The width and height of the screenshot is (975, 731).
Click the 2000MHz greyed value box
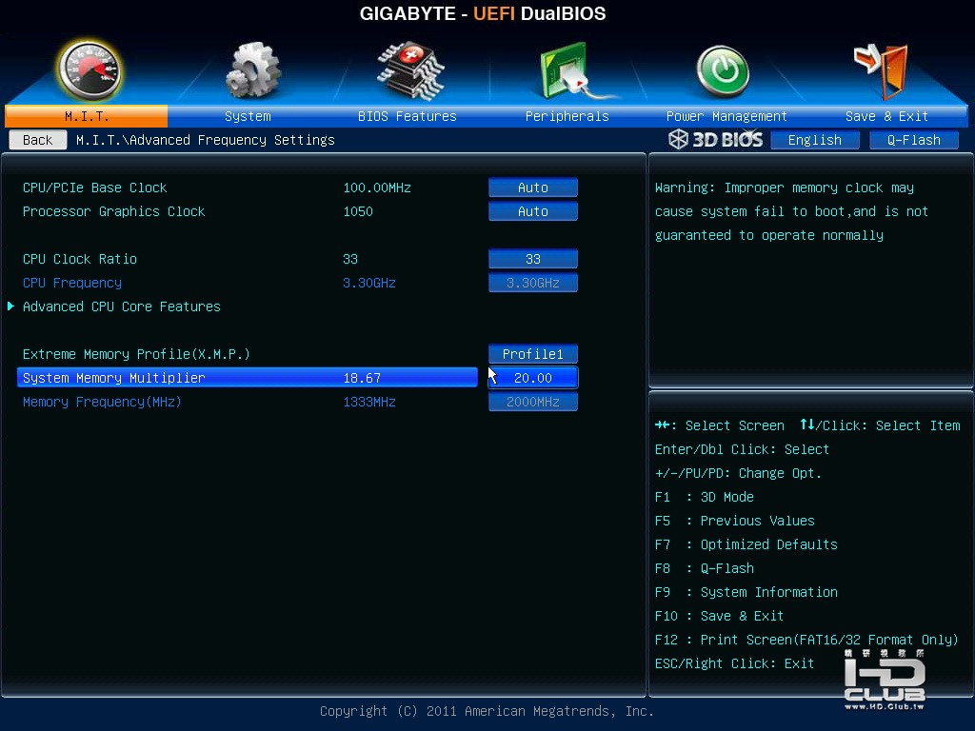(x=533, y=402)
